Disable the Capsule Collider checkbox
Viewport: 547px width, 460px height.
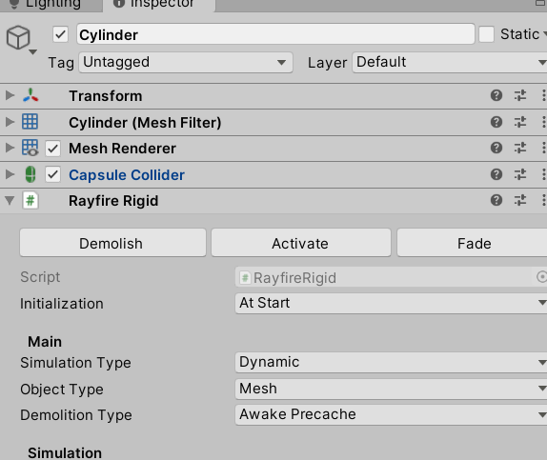[52, 174]
